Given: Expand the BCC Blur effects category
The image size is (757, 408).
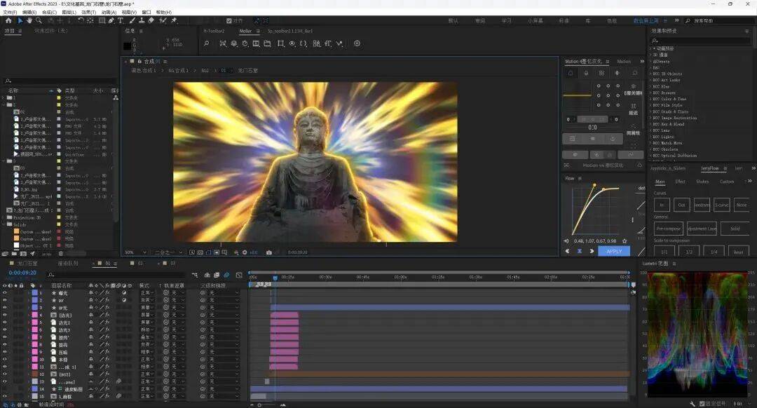Looking at the screenshot, I should 650,86.
